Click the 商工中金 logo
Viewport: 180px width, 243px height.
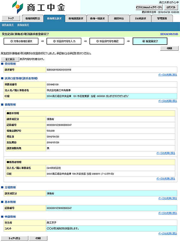39,7
